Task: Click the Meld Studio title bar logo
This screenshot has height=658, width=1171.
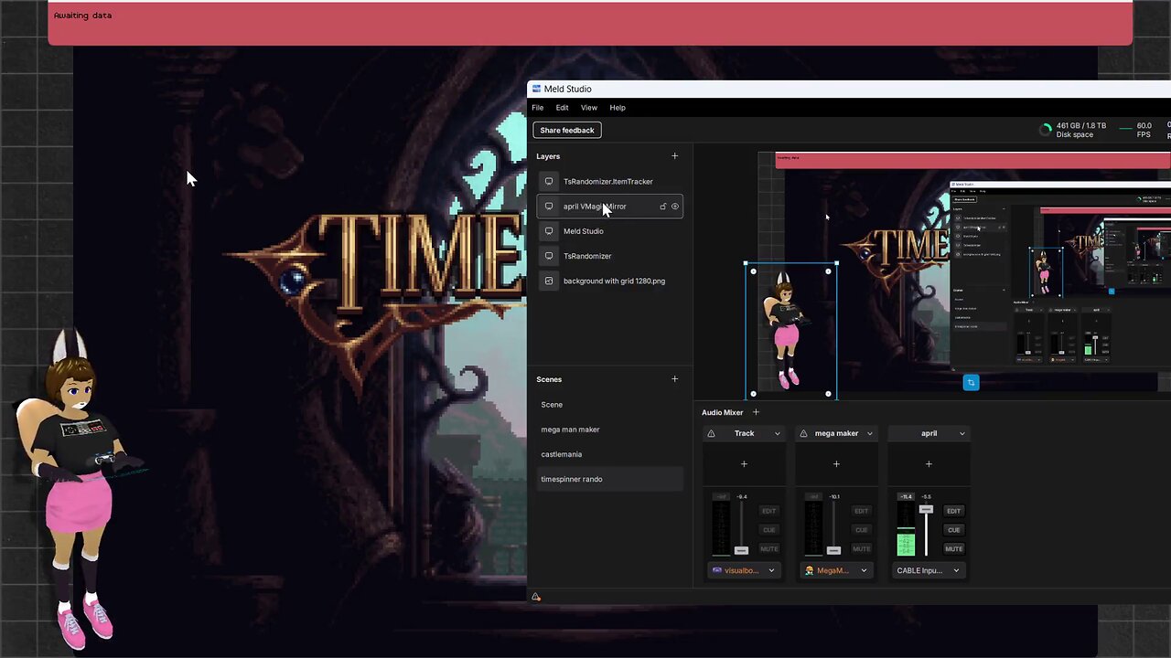Action: pyautogui.click(x=537, y=89)
